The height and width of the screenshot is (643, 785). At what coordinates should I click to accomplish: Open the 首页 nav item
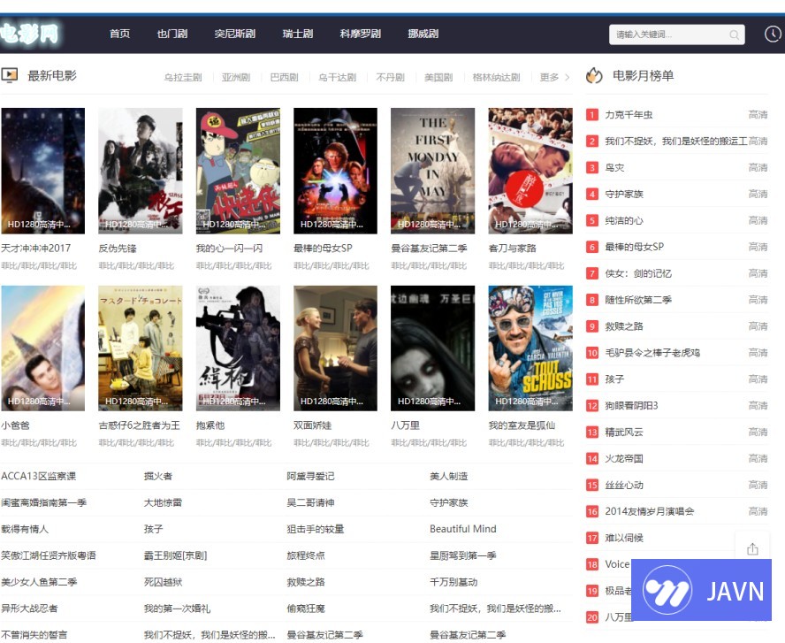click(119, 34)
